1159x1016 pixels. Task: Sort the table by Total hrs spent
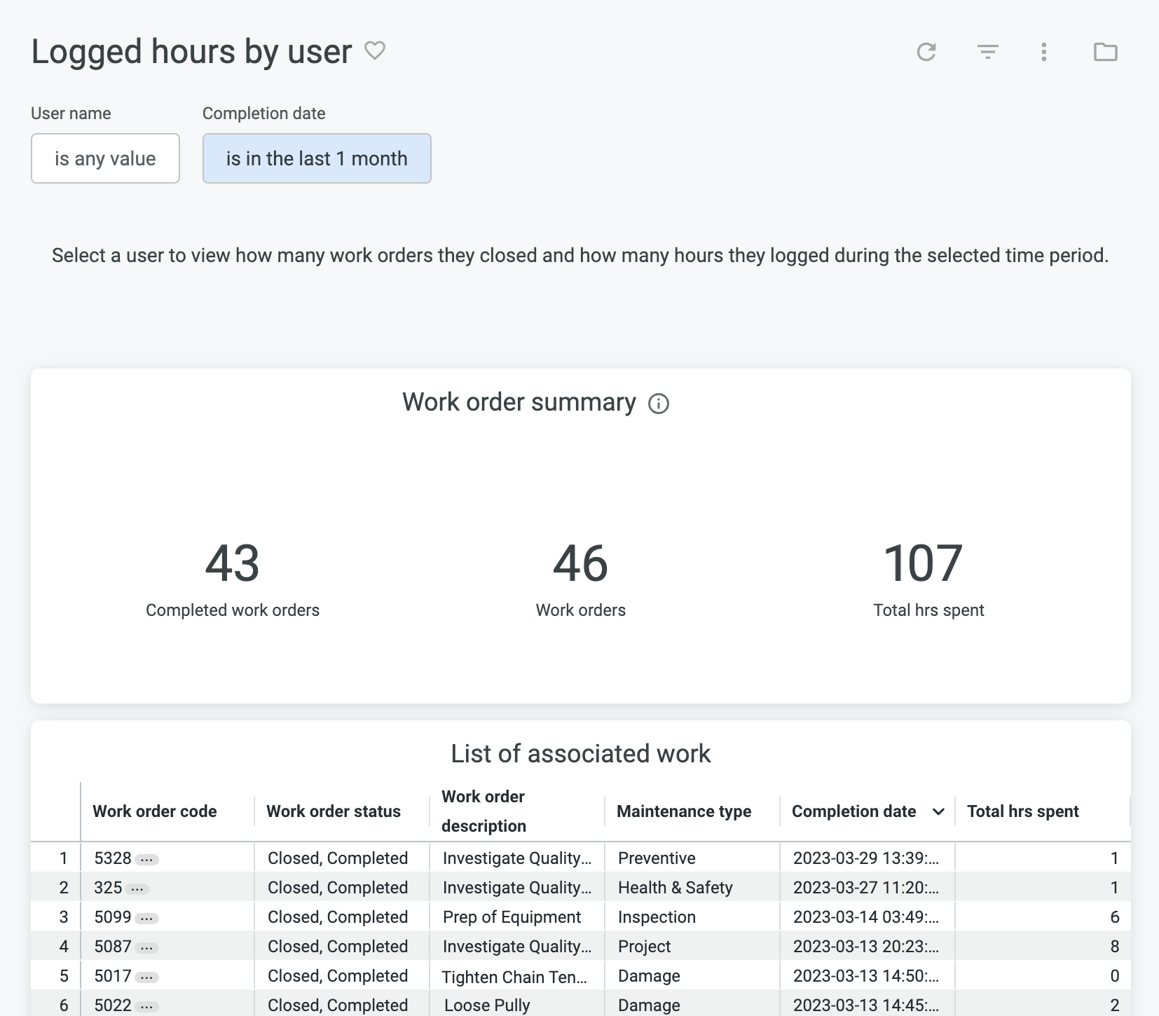(x=1022, y=811)
